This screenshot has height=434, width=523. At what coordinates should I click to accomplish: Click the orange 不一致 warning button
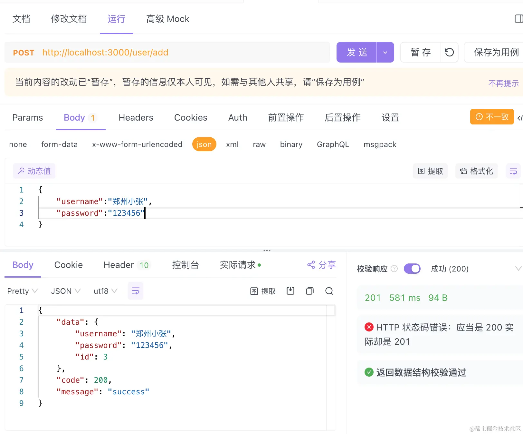[x=492, y=117]
